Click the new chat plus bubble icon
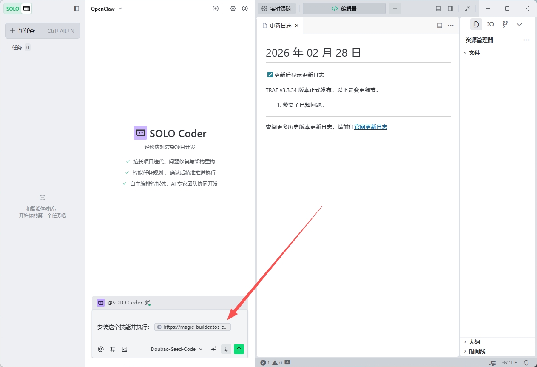 pos(216,9)
